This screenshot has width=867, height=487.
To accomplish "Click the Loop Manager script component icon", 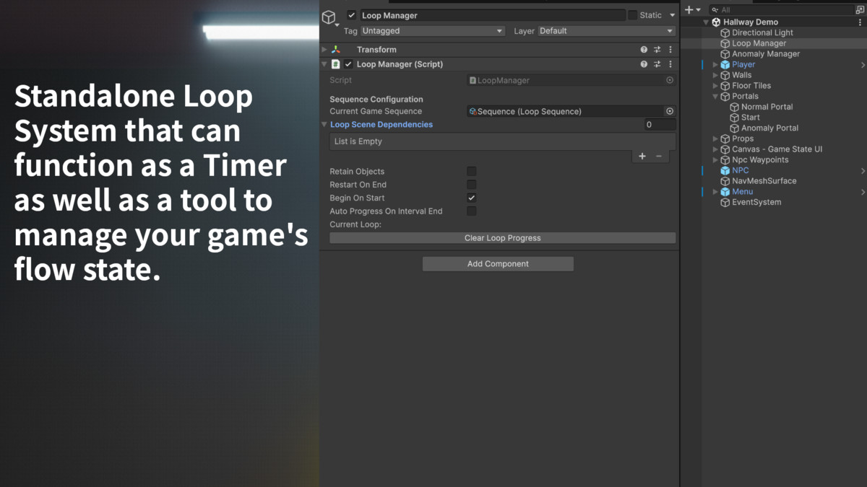I will [336, 64].
